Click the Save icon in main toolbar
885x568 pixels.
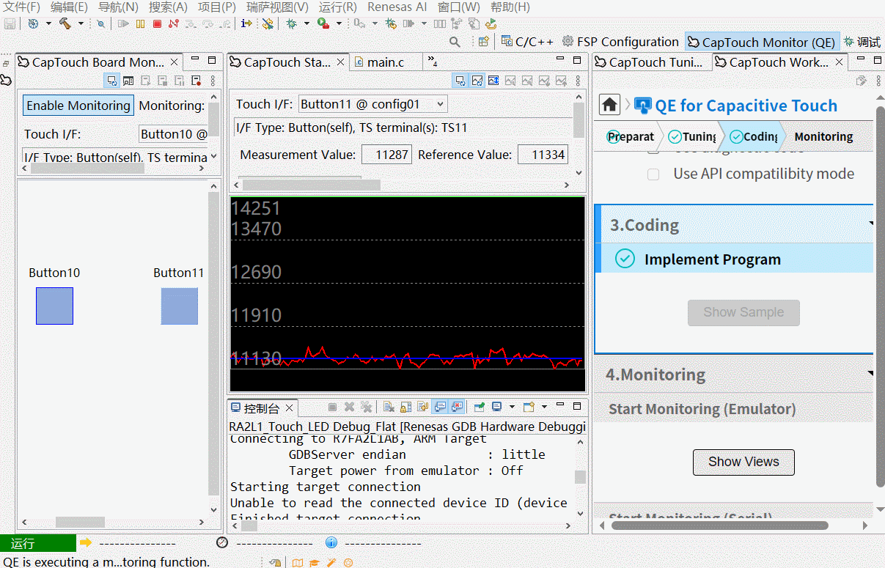tap(10, 23)
